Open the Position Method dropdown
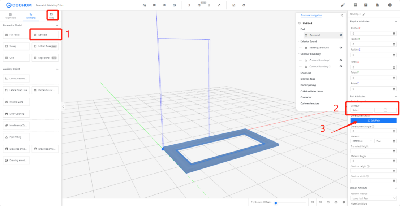Image resolution: width=400 pixels, height=206 pixels. click(x=373, y=198)
